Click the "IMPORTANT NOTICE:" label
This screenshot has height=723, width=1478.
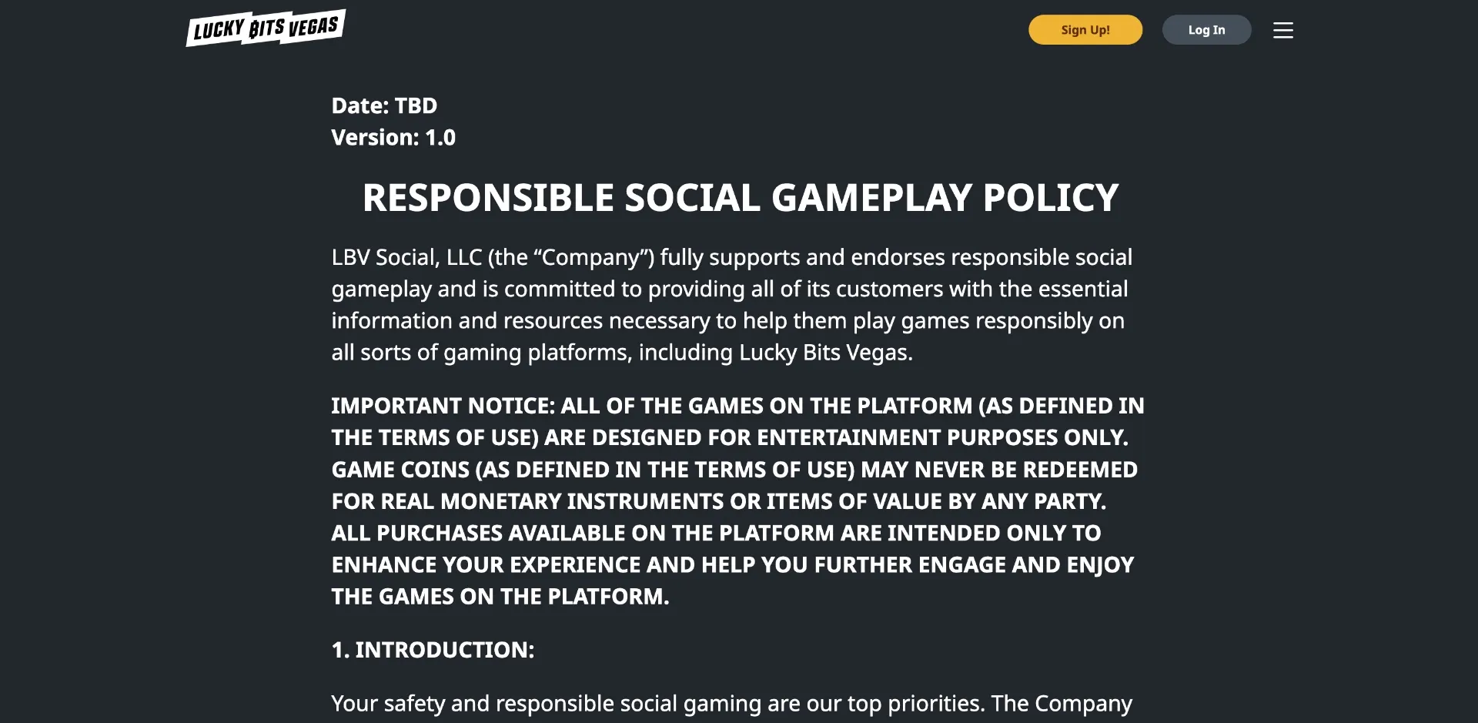[x=443, y=406]
